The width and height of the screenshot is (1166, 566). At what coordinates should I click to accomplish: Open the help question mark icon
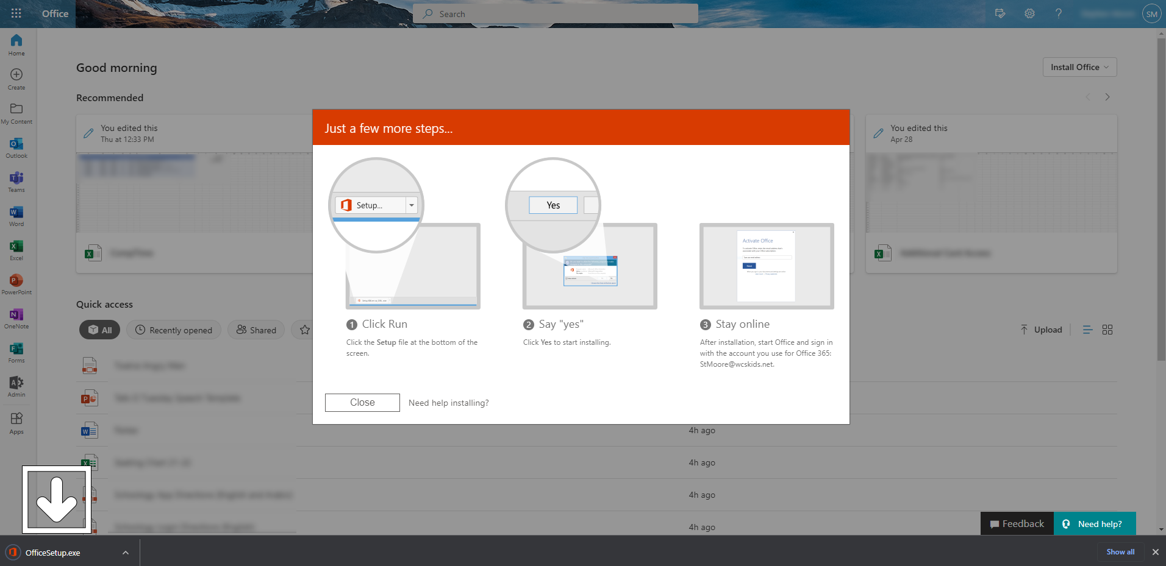pos(1059,13)
